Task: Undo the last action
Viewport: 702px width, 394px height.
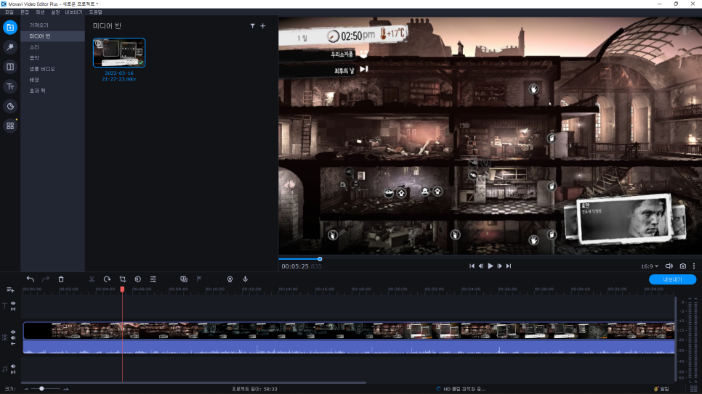Action: [31, 279]
